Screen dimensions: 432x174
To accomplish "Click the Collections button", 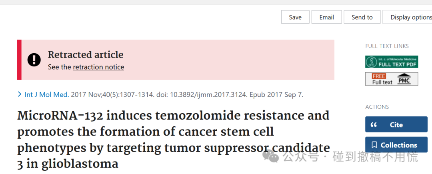I will pyautogui.click(x=396, y=145).
